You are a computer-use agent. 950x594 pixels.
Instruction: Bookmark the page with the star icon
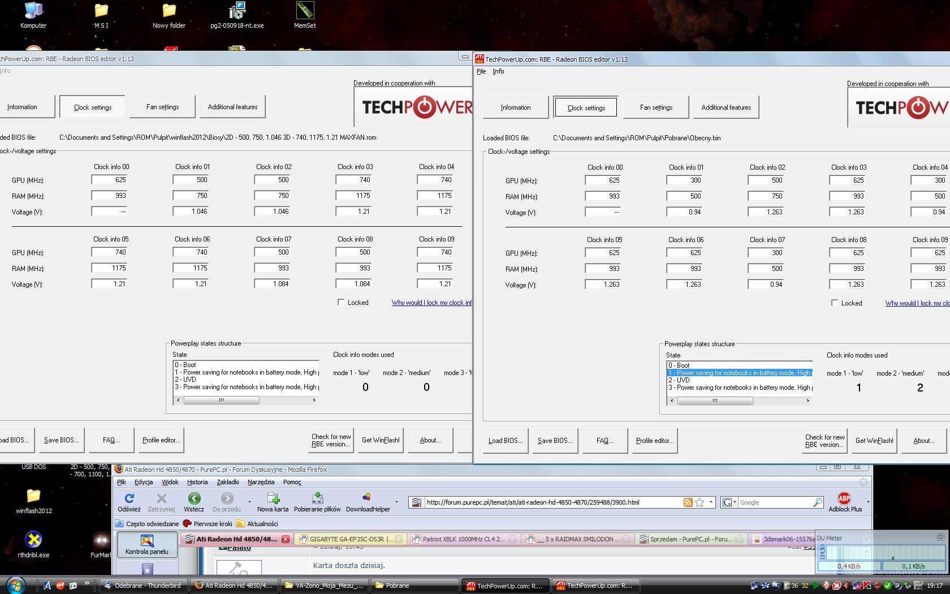coord(699,502)
